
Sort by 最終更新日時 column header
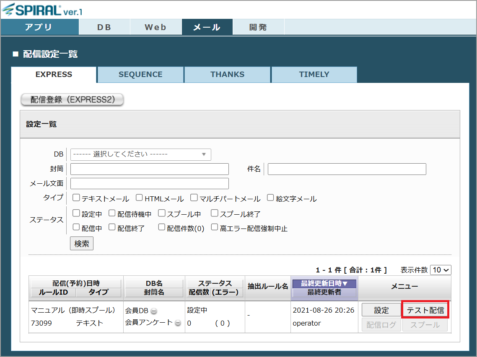coord(324,284)
